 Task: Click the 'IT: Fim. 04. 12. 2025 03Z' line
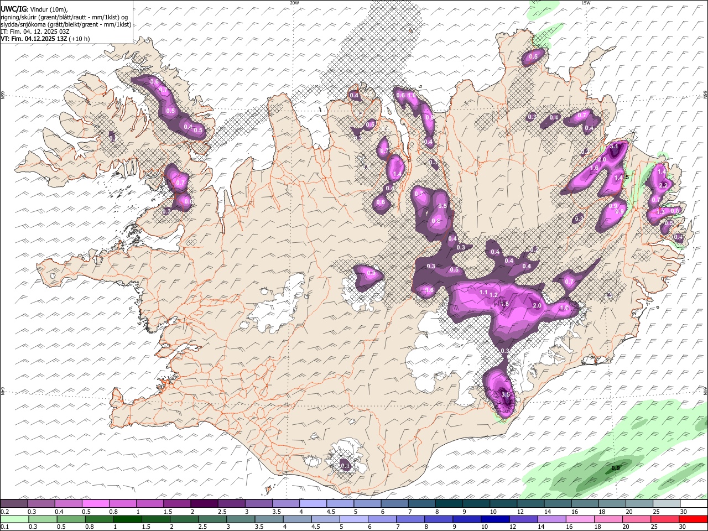point(35,32)
